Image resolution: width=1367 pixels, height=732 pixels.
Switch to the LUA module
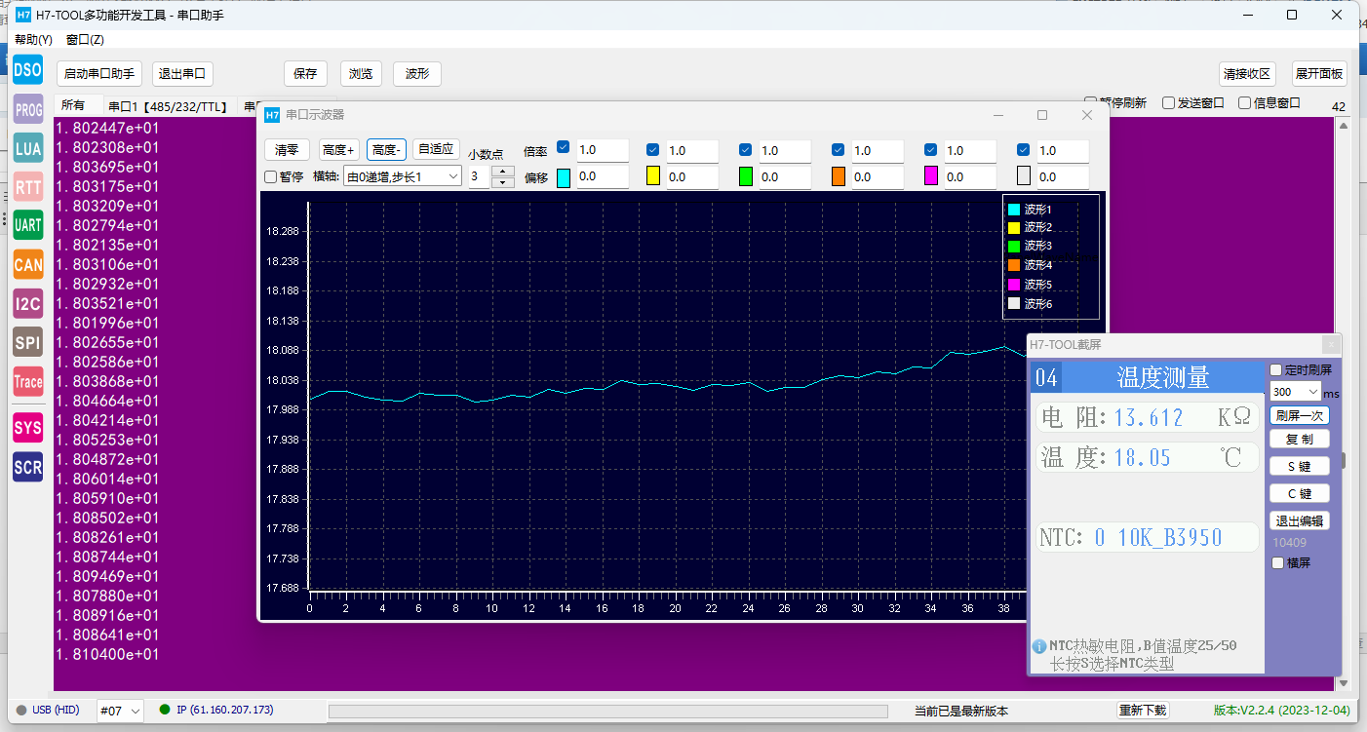click(x=27, y=148)
